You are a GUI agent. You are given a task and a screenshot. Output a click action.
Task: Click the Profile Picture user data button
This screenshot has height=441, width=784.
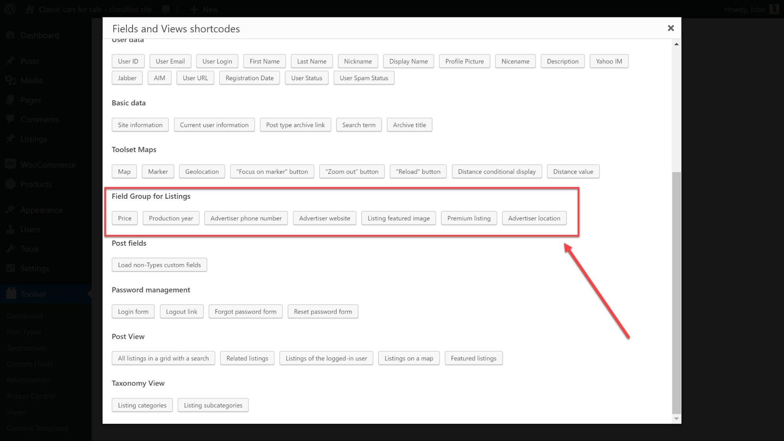464,61
